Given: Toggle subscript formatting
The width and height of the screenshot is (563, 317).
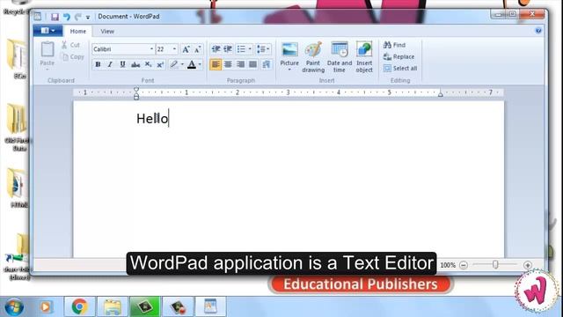Looking at the screenshot, I should pyautogui.click(x=148, y=64).
